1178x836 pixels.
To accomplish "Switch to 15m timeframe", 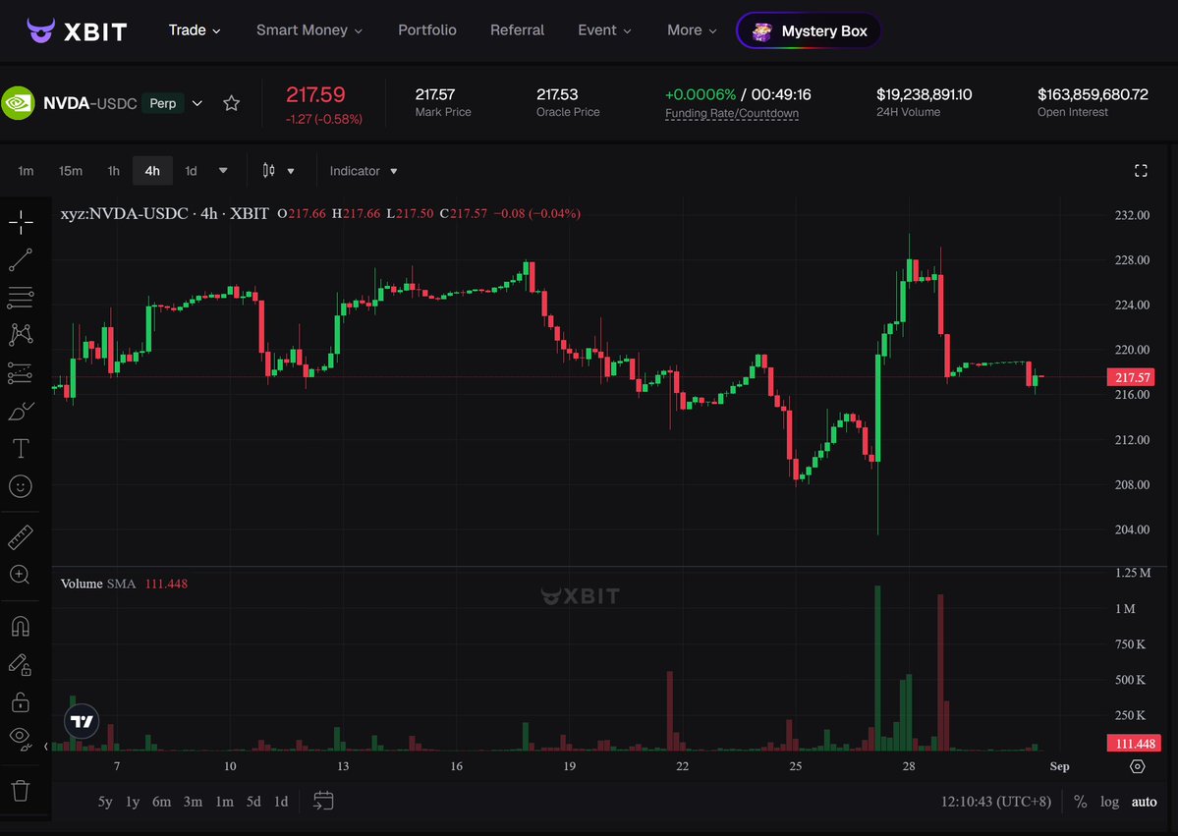I will (71, 171).
